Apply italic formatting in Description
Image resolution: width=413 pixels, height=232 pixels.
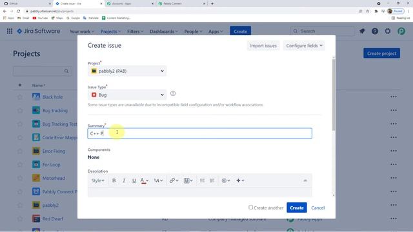124,180
